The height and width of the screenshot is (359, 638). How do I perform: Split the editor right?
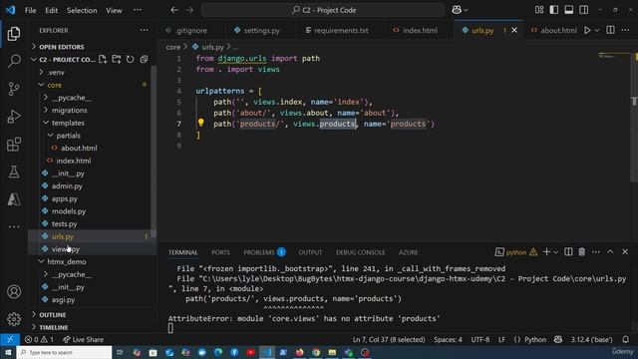click(610, 30)
